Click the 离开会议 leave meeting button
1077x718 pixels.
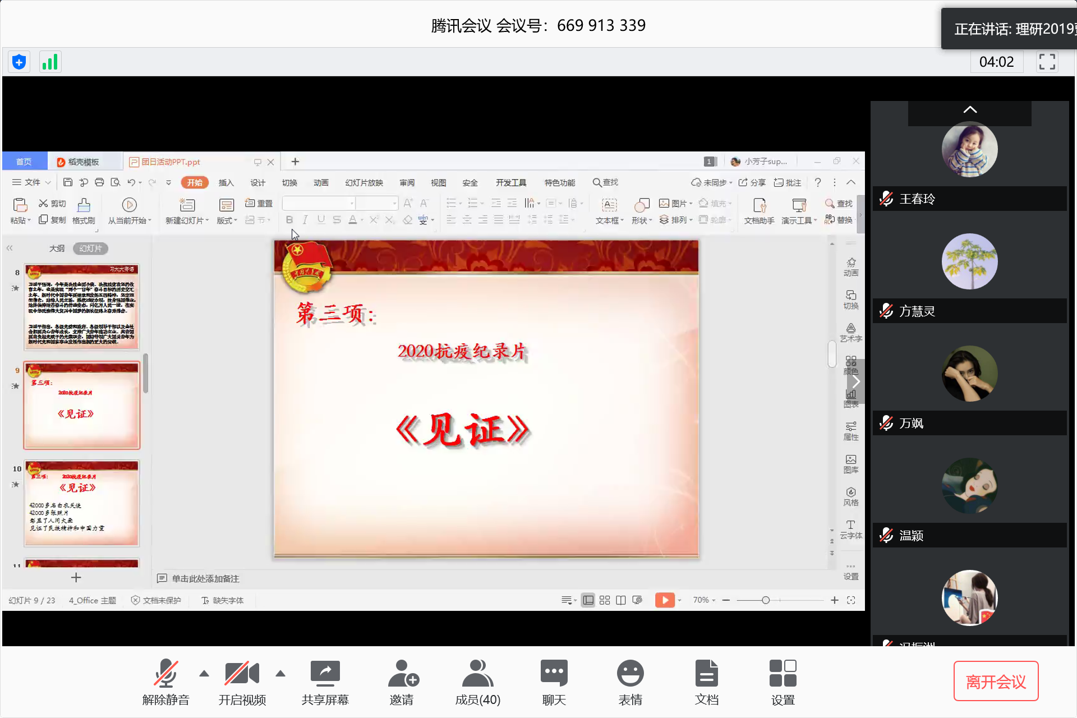tap(996, 682)
